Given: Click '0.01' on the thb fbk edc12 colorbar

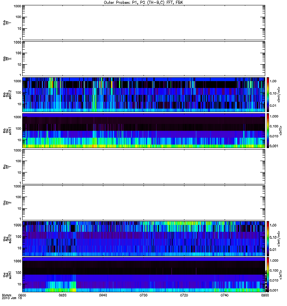Looking at the screenshot, I should click(273, 106).
